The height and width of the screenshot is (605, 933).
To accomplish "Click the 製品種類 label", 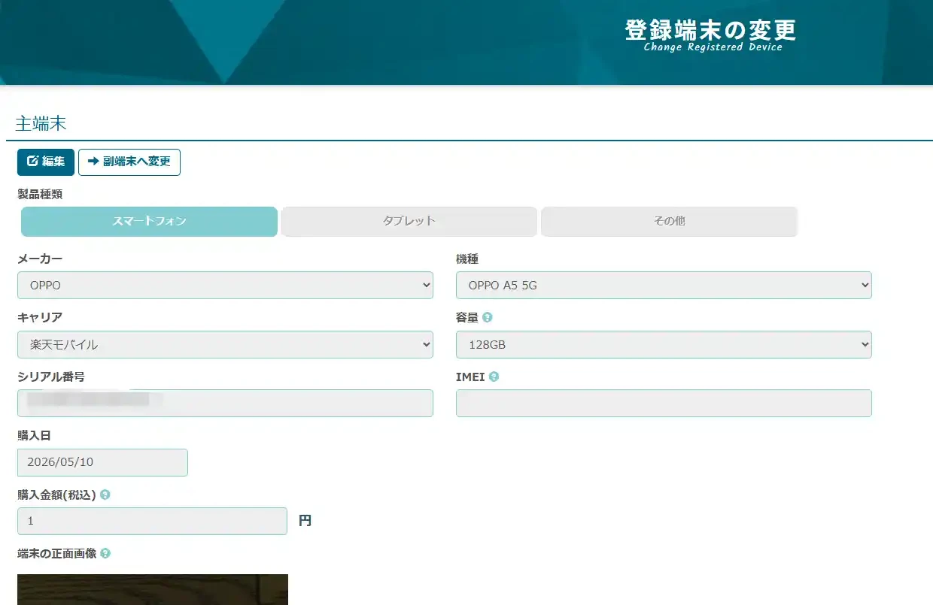I will (x=40, y=194).
